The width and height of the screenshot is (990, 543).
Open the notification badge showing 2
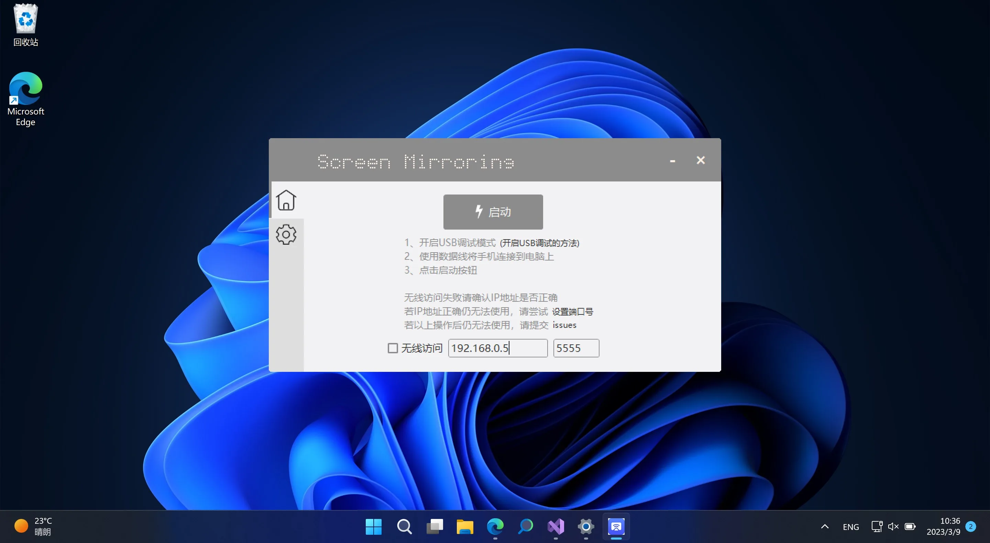point(970,526)
